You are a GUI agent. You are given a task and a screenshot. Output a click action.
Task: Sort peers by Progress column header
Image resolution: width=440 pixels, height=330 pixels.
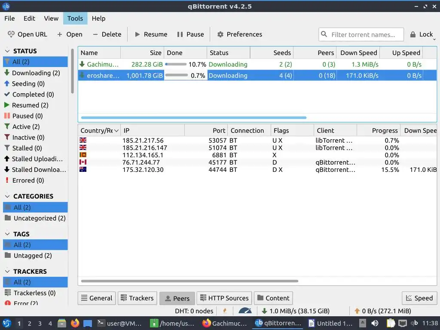pos(379,131)
